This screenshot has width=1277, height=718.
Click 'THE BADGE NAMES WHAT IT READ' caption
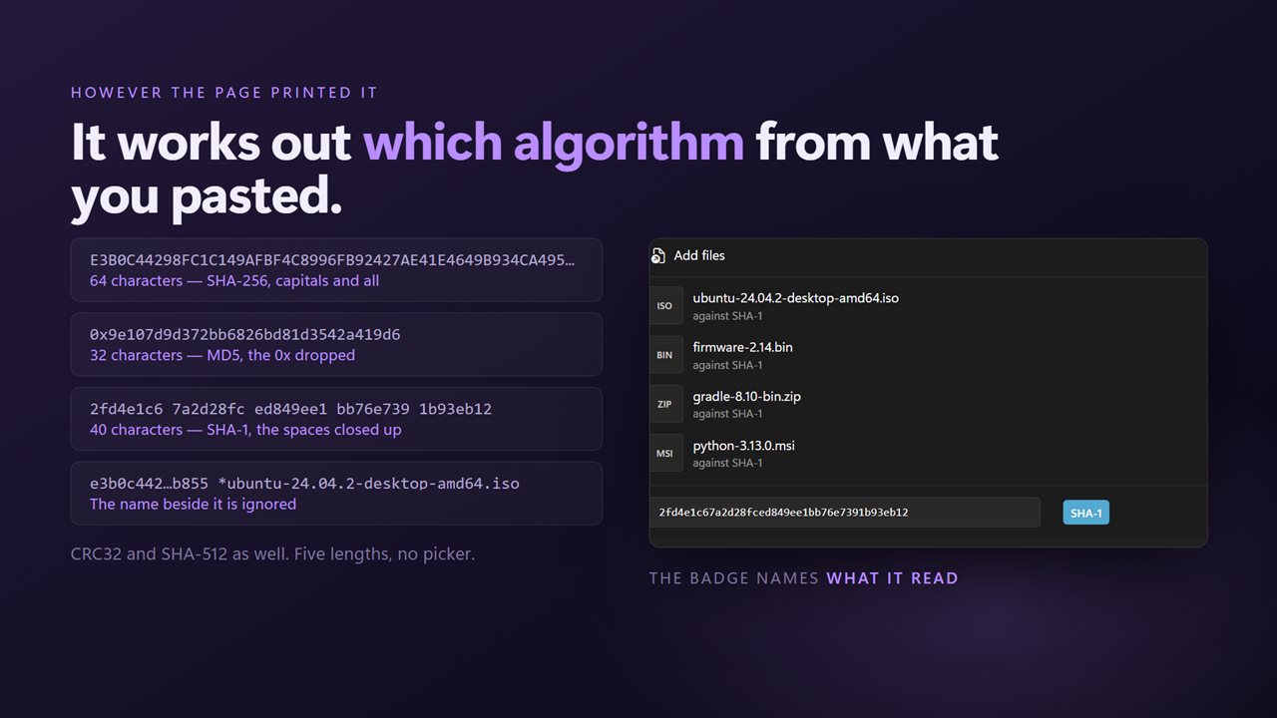[x=803, y=578]
